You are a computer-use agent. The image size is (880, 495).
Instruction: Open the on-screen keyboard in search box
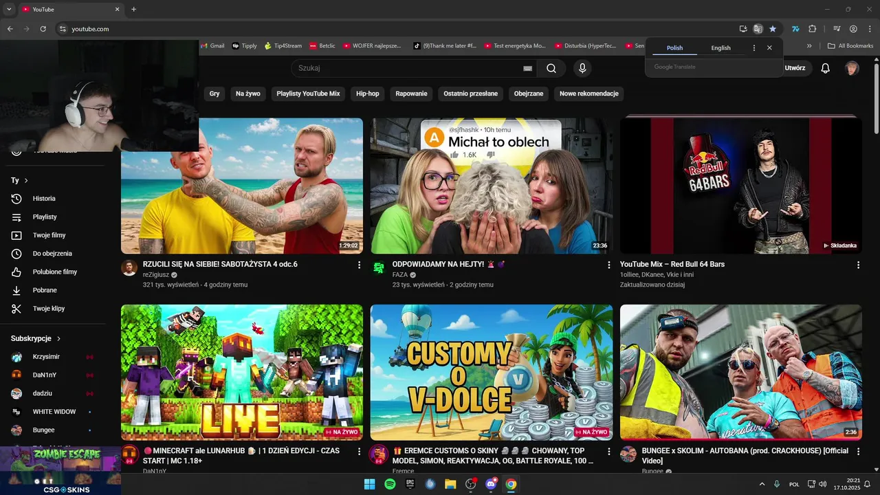click(x=527, y=68)
